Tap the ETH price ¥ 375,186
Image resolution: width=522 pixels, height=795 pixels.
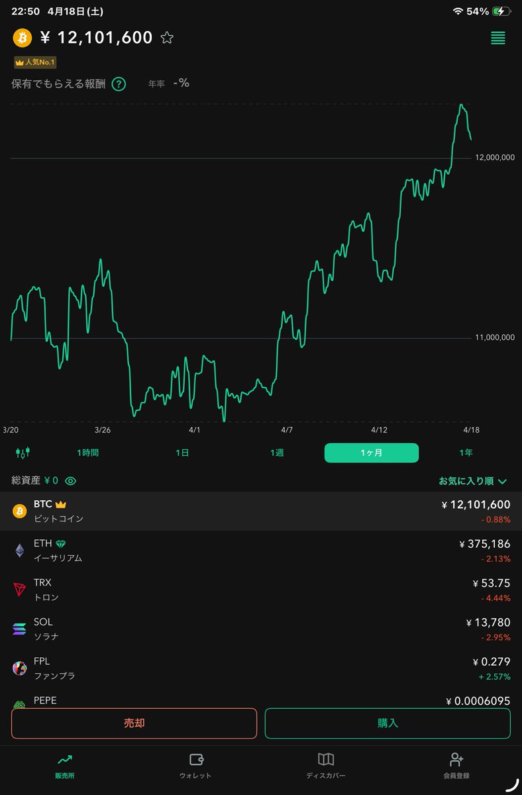(484, 544)
